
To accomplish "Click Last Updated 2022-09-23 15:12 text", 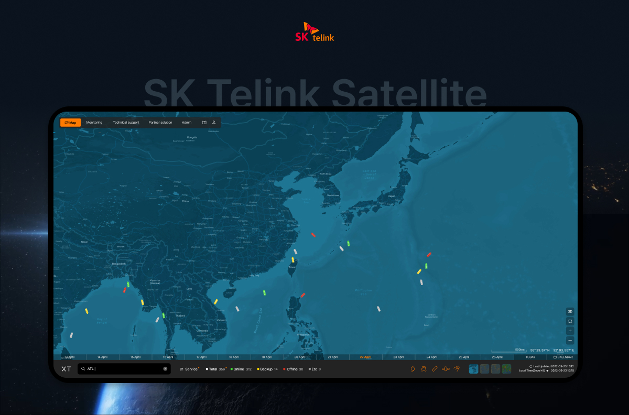I will click(554, 366).
